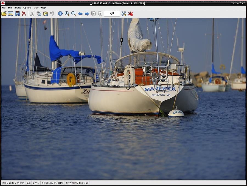The width and height of the screenshot is (247, 186).
Task: Go to next image with right arrow
Action: click(x=87, y=14)
